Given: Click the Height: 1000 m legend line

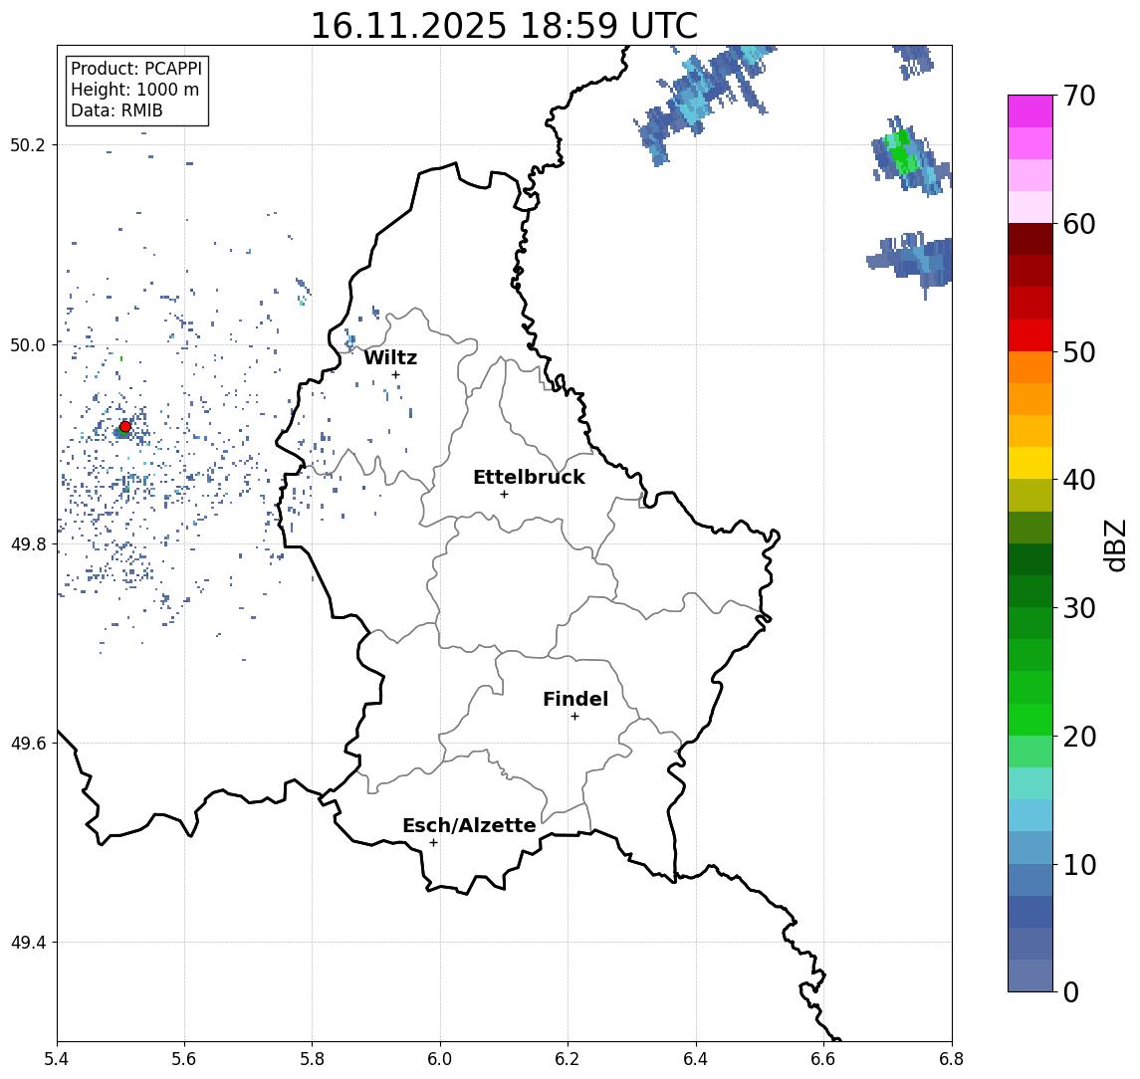Looking at the screenshot, I should coord(134,90).
